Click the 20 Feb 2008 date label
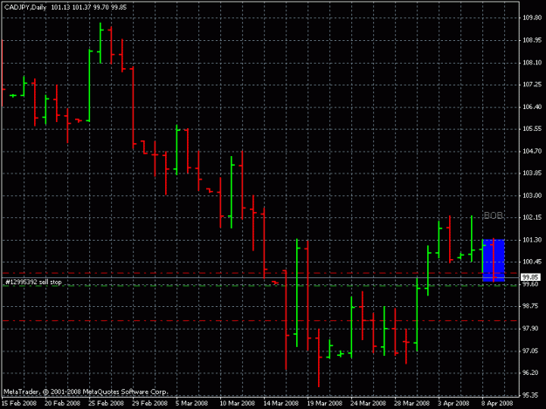The height and width of the screenshot is (409, 546). click(63, 403)
